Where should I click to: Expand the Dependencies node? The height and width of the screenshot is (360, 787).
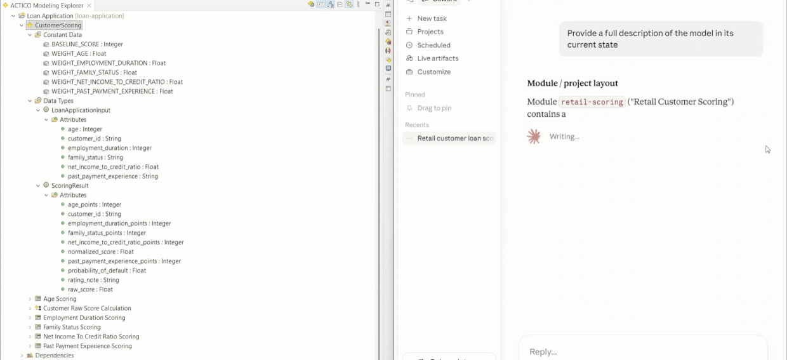(22, 356)
